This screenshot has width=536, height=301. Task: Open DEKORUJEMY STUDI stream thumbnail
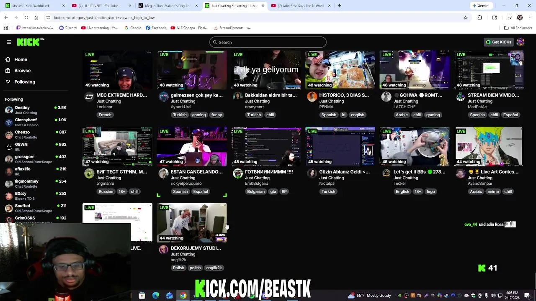pyautogui.click(x=192, y=223)
